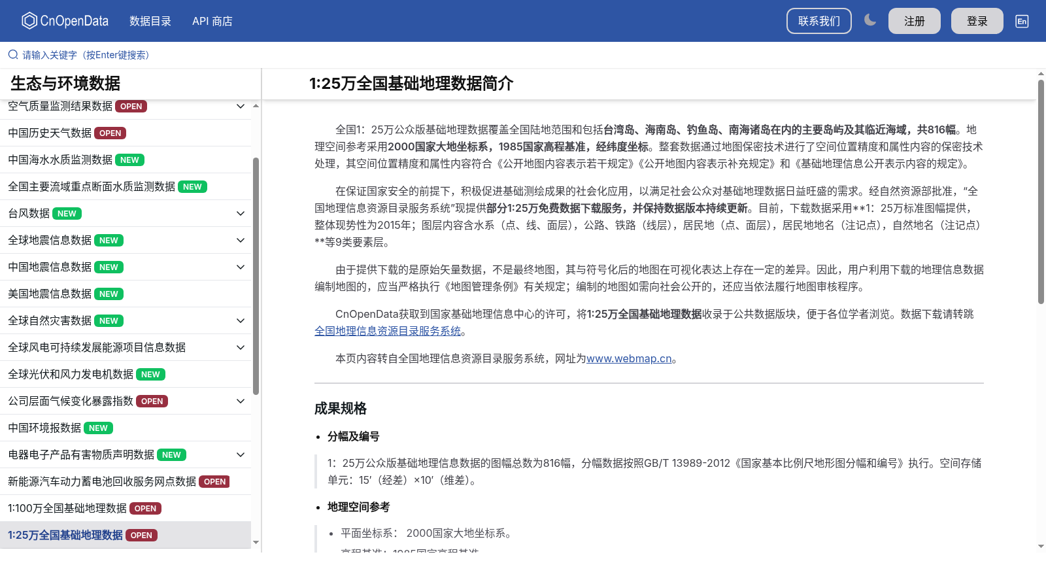Image resolution: width=1046 pixels, height=563 pixels.
Task: Switch the site language with the En icon
Action: point(1022,21)
